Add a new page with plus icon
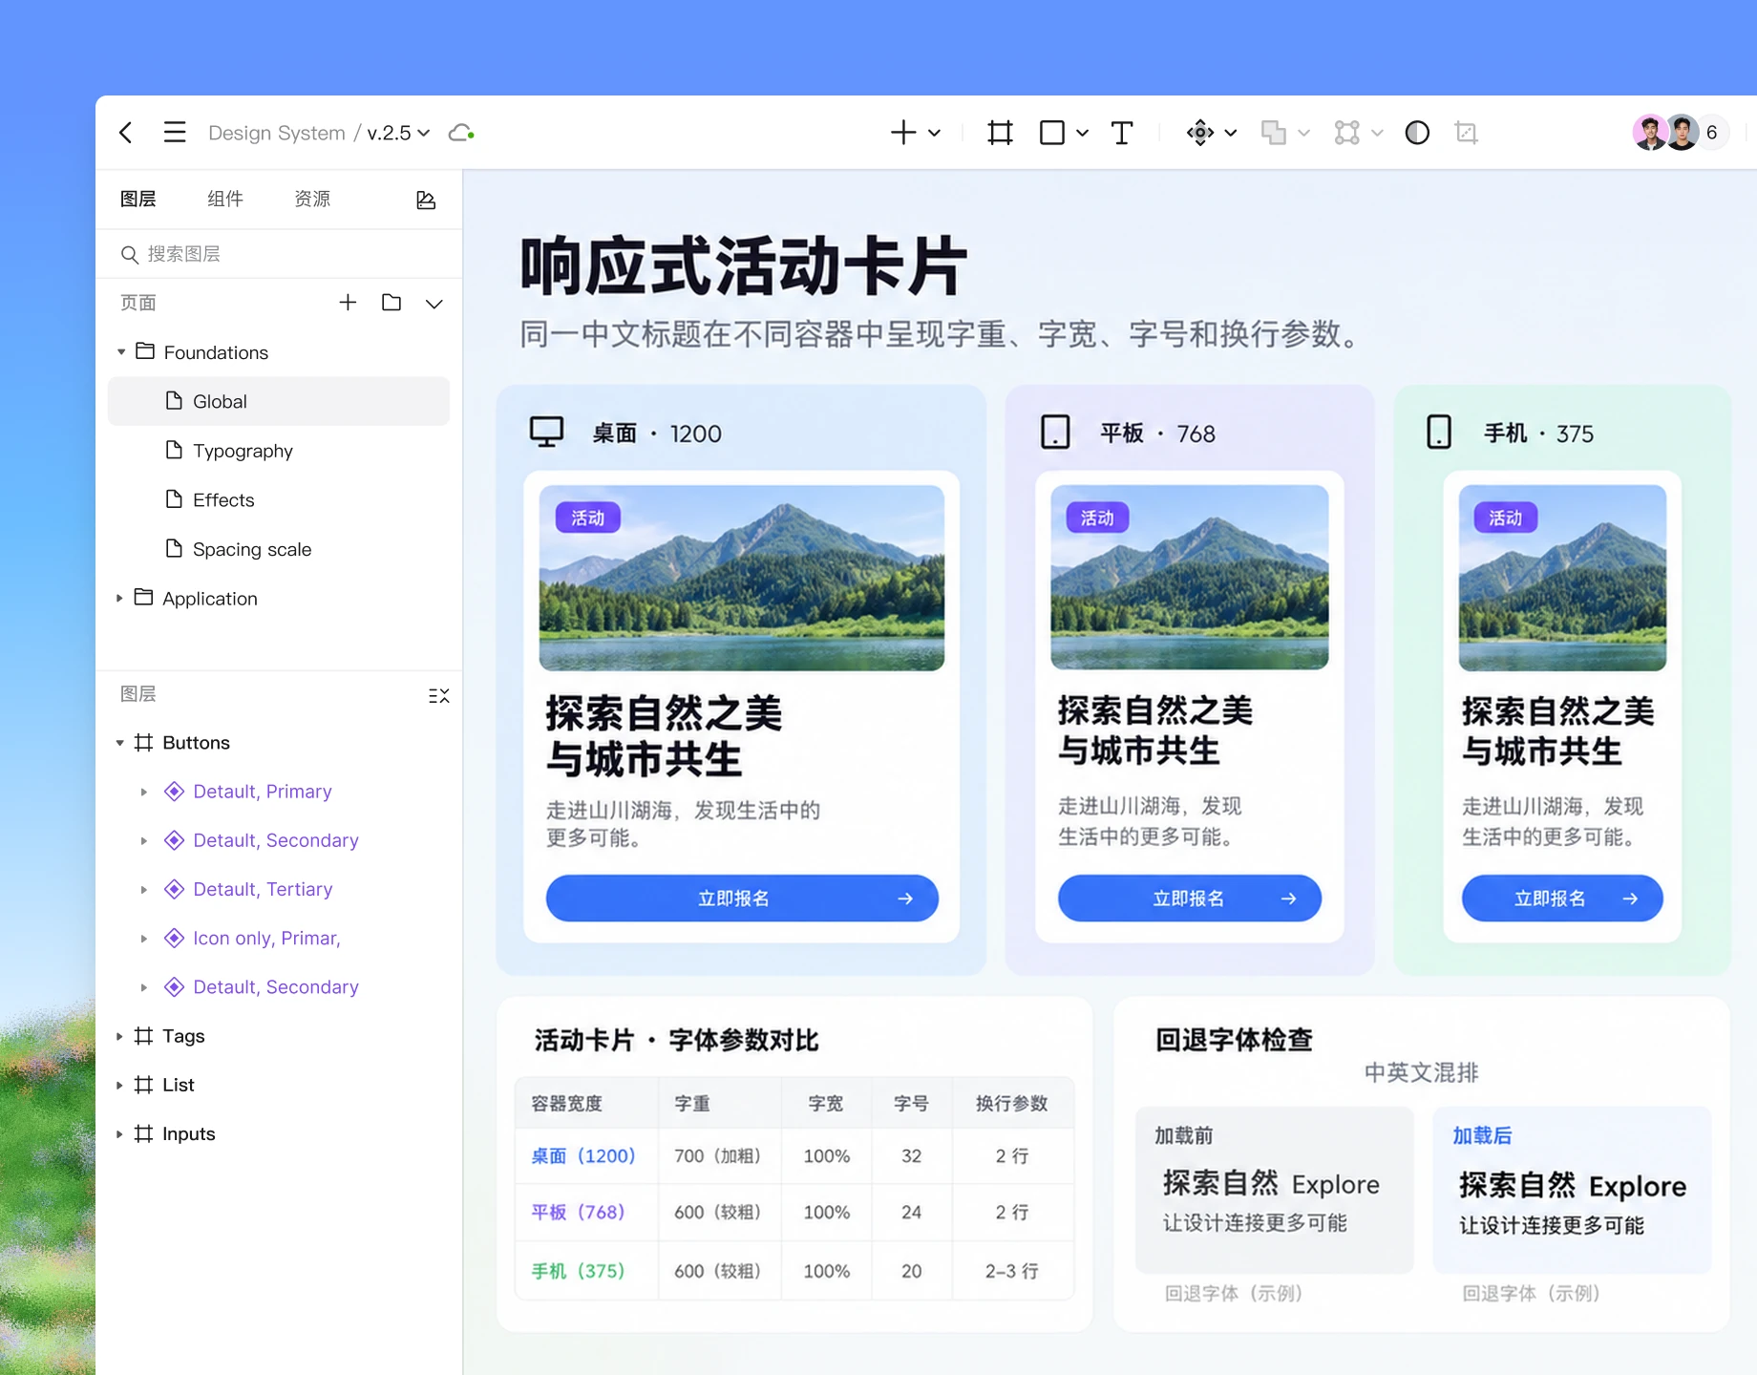The height and width of the screenshot is (1375, 1757). [348, 303]
